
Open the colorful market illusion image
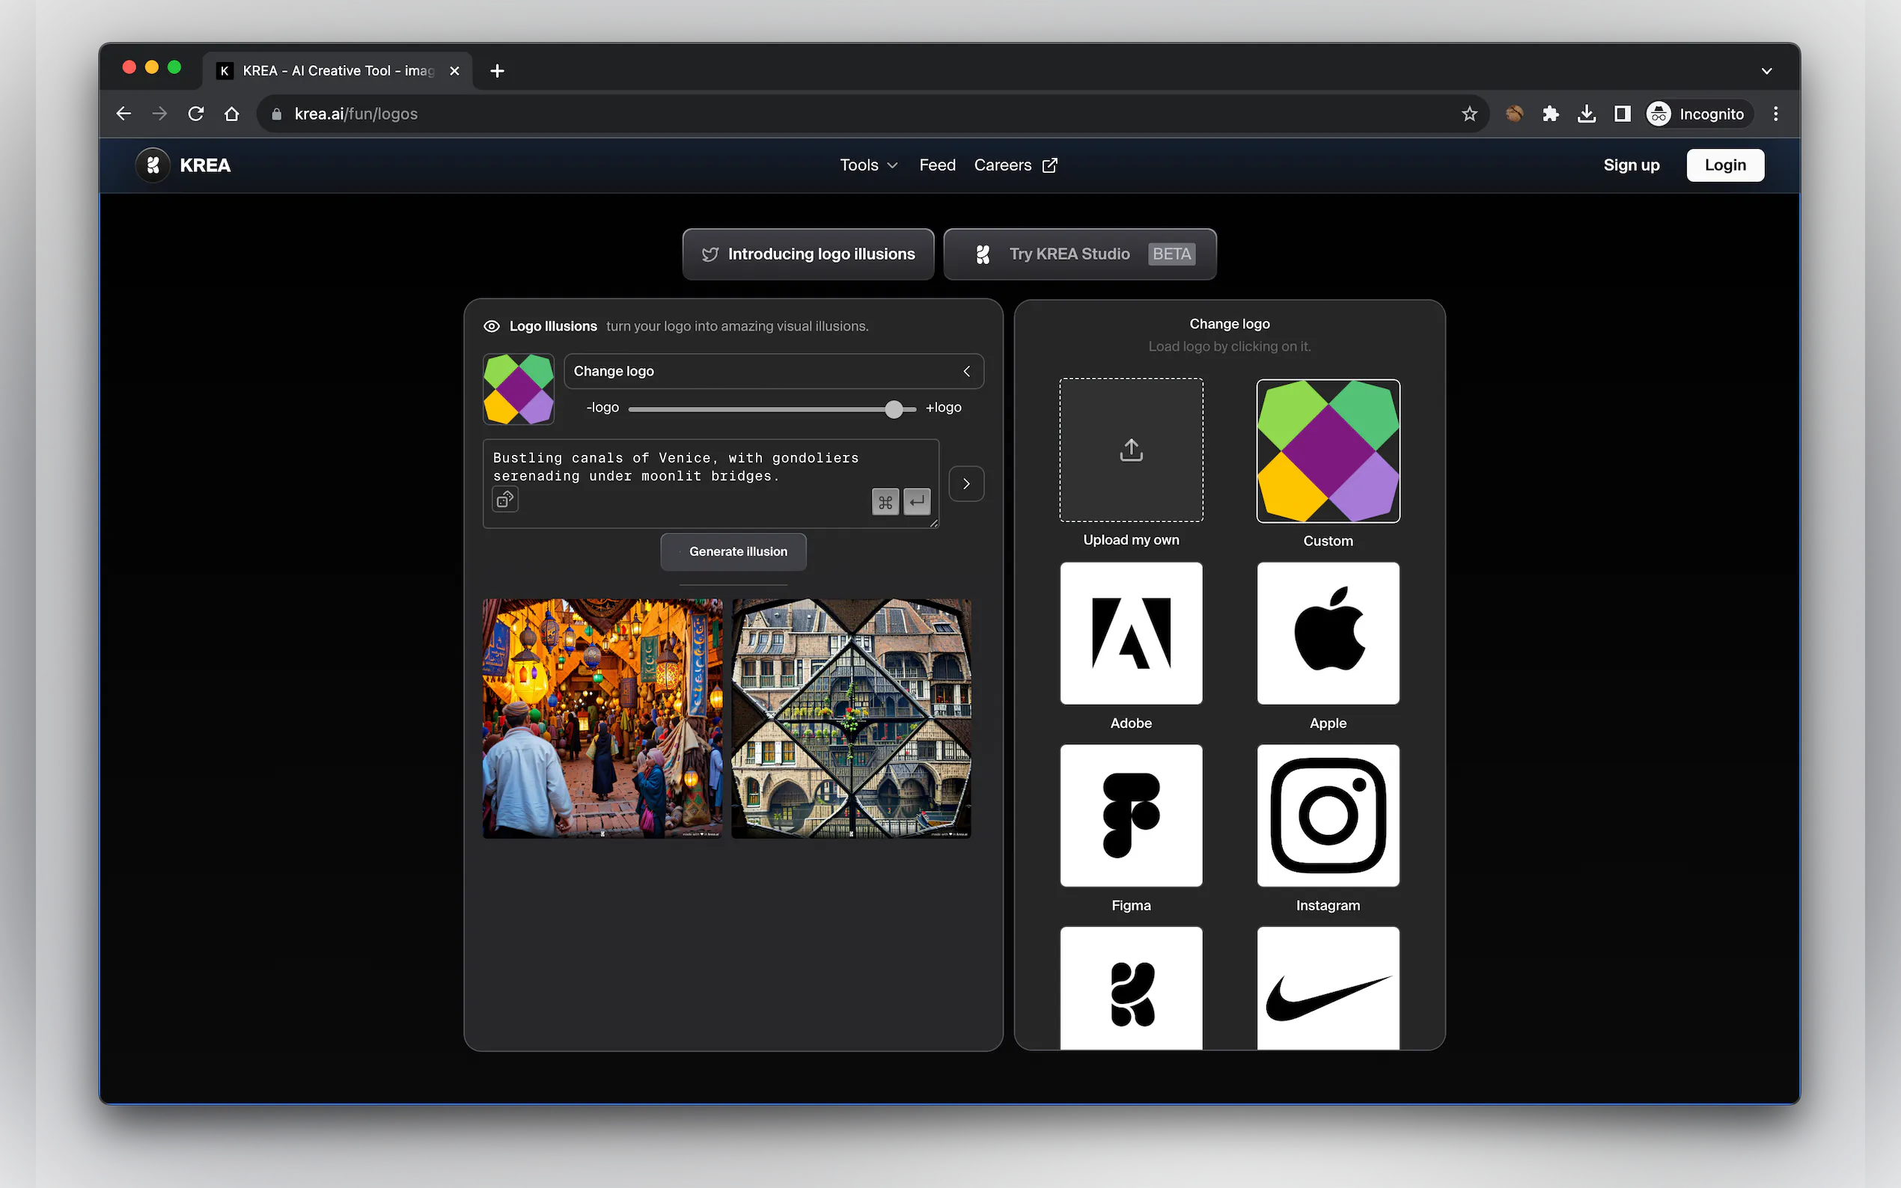(602, 718)
